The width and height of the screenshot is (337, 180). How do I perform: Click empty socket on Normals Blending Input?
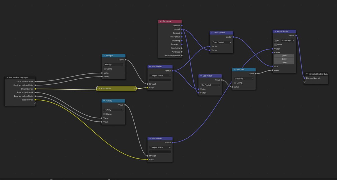(35, 103)
